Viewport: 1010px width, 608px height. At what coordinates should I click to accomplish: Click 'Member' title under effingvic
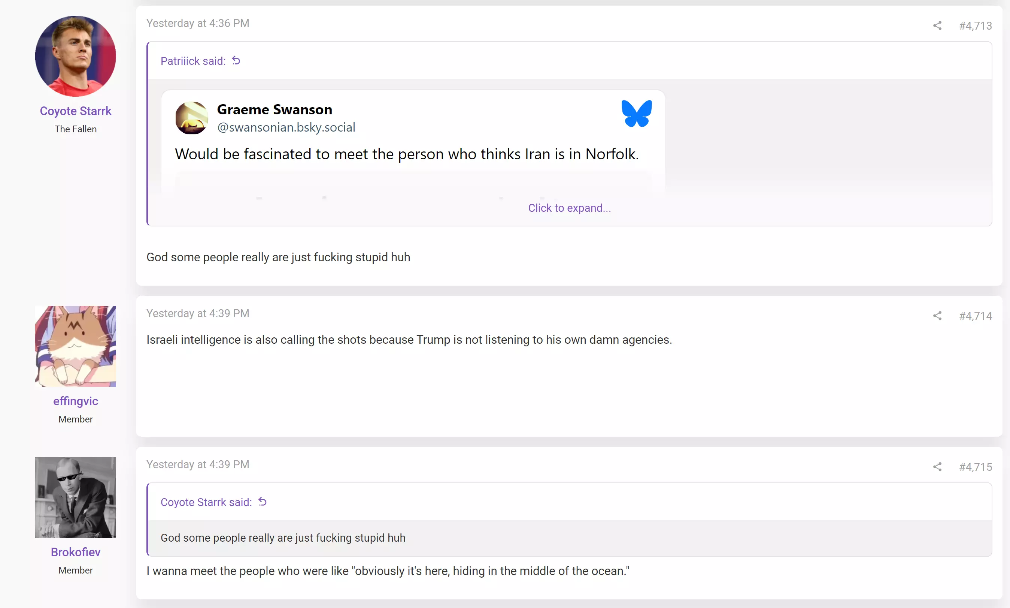(x=76, y=419)
